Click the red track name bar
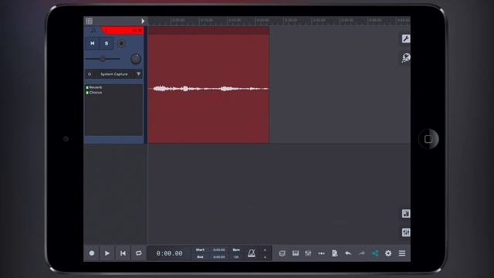Image resolution: width=494 pixels, height=278 pixels. pos(122,31)
